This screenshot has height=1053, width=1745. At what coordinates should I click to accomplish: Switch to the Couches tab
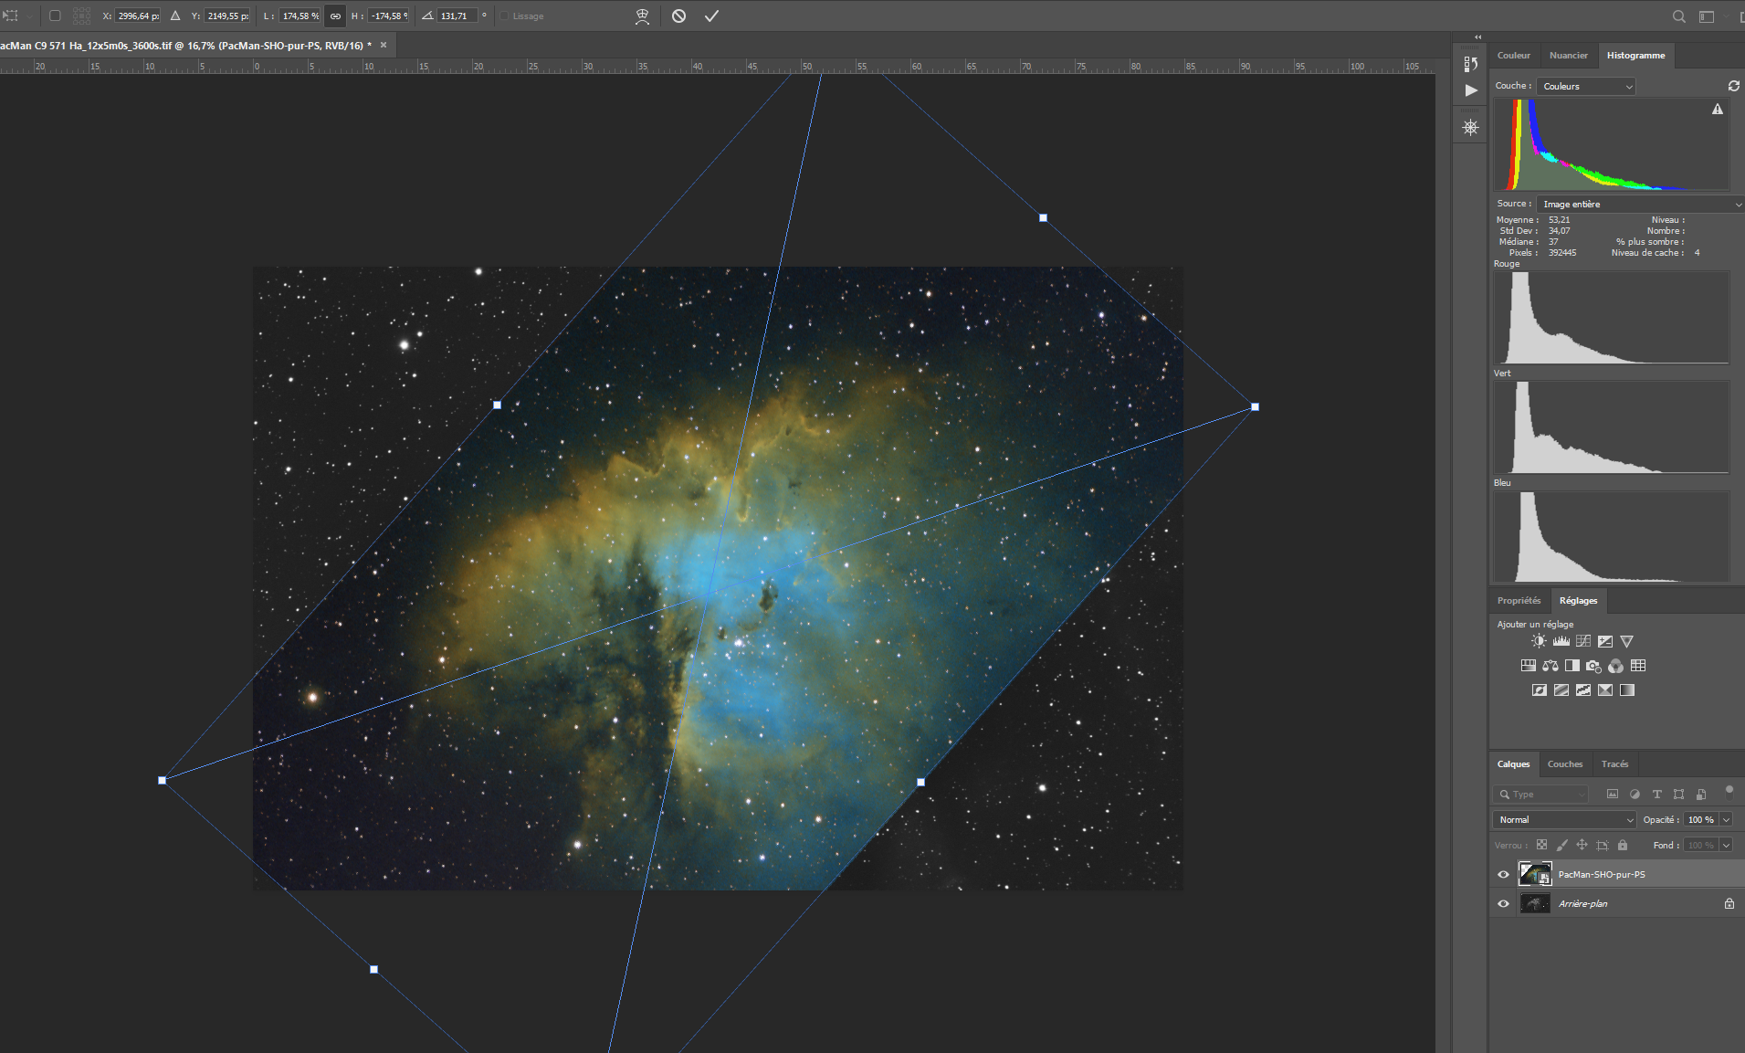(1565, 763)
